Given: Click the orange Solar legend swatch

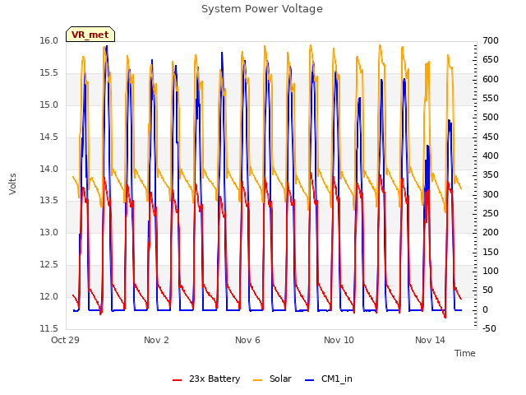Looking at the screenshot, I should tap(257, 380).
